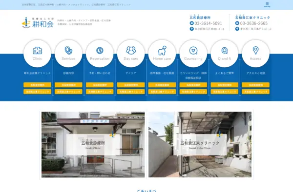This screenshot has width=293, height=192.
Task: Click the Reservation clock icon
Action: [x=100, y=51]
